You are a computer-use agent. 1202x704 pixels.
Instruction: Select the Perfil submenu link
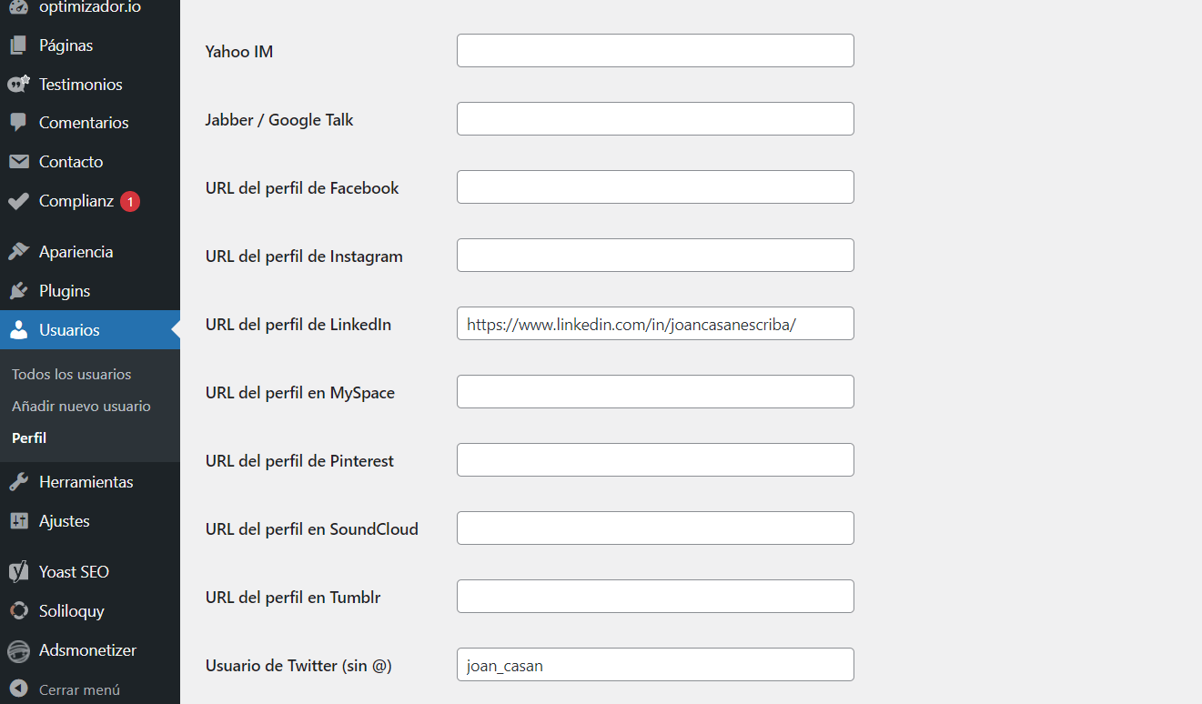click(29, 438)
